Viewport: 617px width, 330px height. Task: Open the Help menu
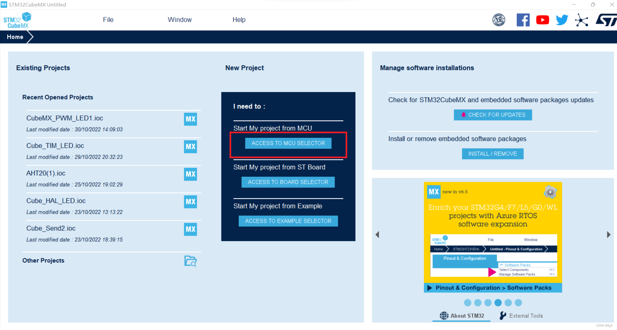click(239, 20)
